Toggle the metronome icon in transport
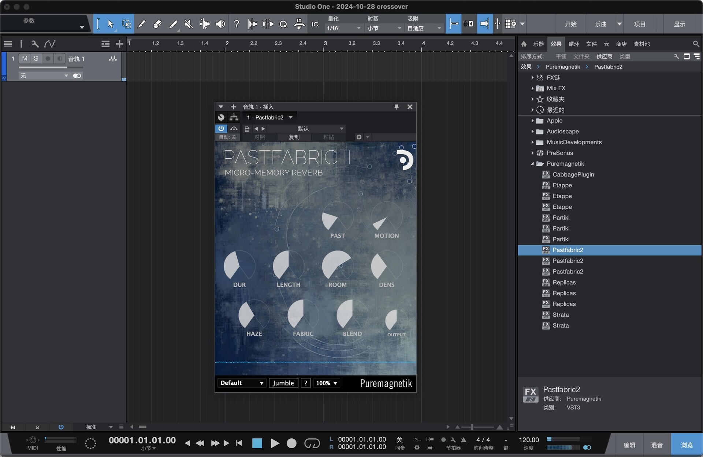The image size is (703, 457). coord(464,440)
